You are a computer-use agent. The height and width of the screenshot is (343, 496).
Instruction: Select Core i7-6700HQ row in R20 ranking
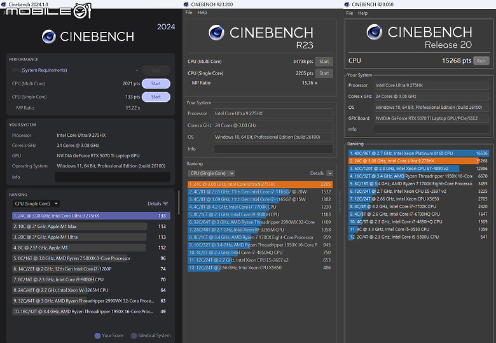tap(419, 214)
